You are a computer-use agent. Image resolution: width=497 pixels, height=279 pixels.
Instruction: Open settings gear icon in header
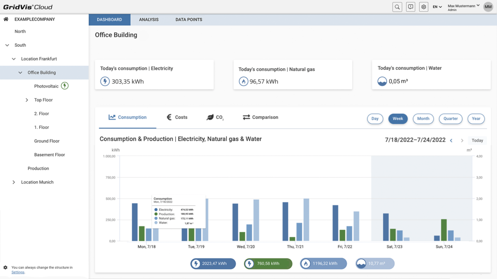point(423,7)
